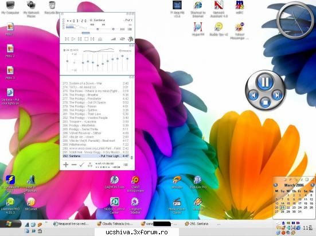The image size is (316, 236).
Task: Open Recycle Bin desktop icon
Action: click(52, 7)
